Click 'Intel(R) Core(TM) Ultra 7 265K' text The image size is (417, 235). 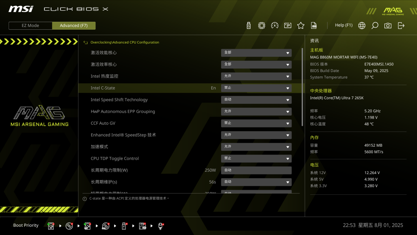[337, 98]
